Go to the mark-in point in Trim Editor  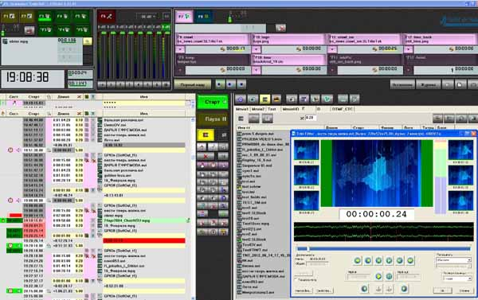pyautogui.click(x=364, y=289)
